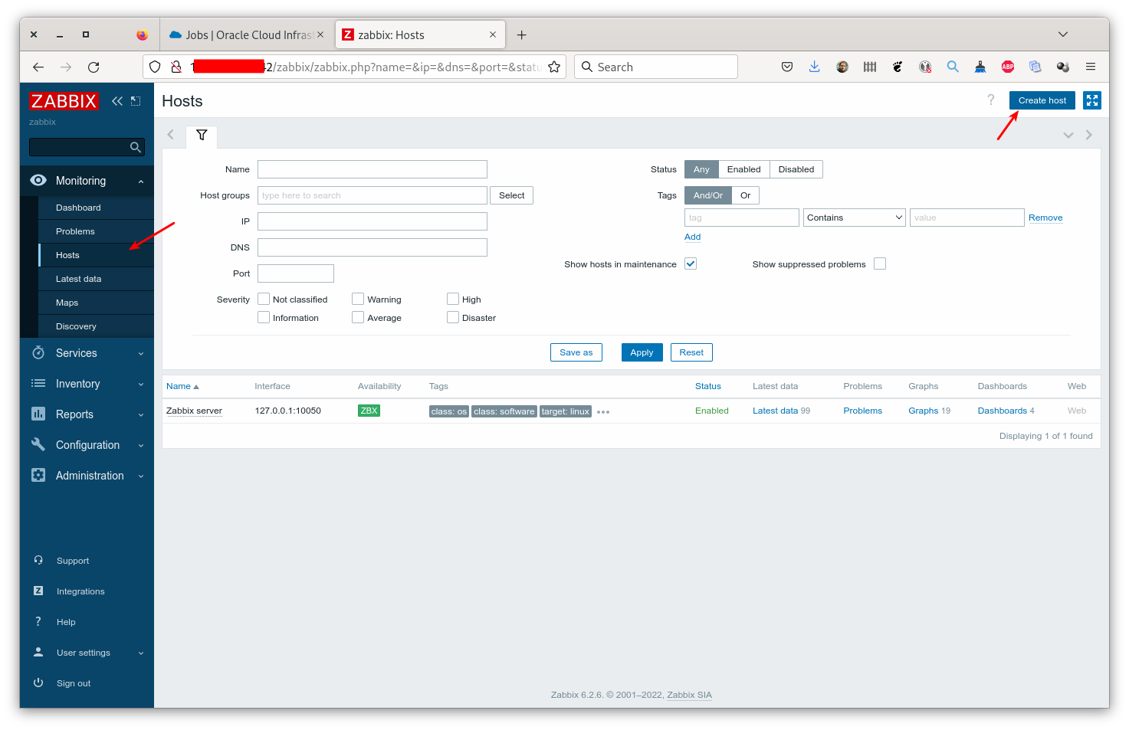Enable Show suppressed problems
The width and height of the screenshot is (1129, 730).
[879, 263]
